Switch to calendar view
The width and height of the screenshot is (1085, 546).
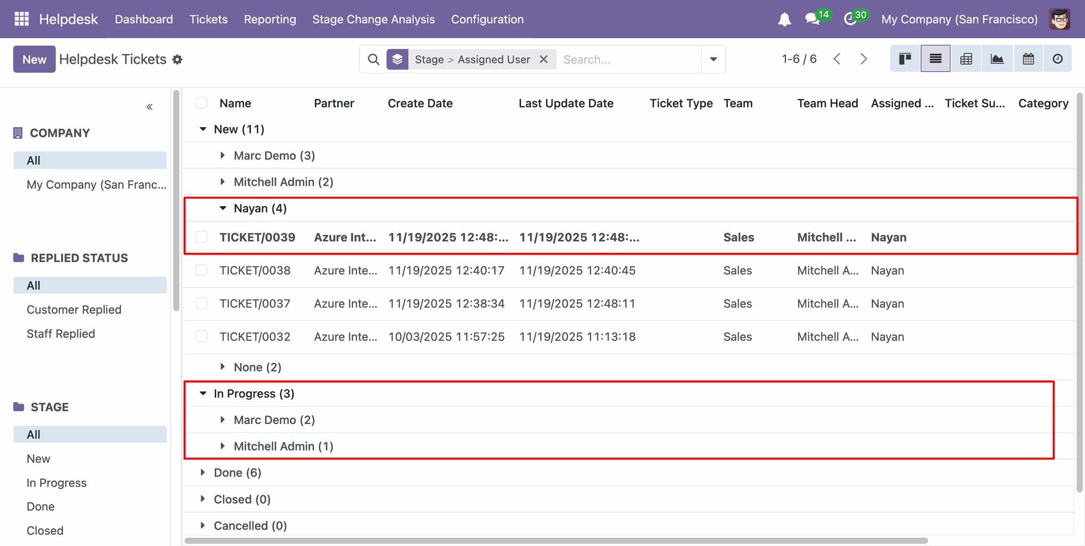click(1028, 59)
